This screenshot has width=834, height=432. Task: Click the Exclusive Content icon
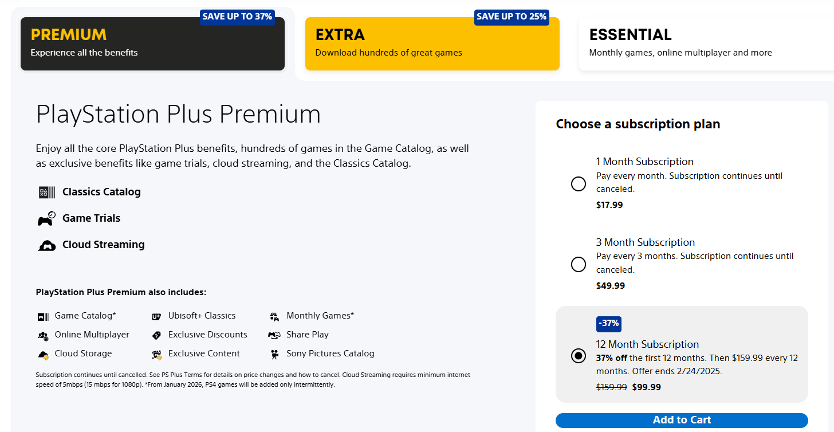tap(156, 354)
